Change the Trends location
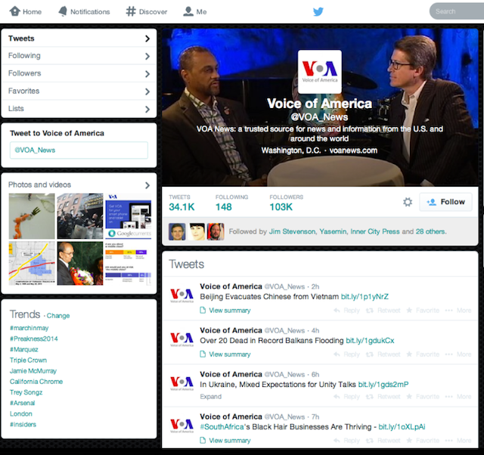This screenshot has width=484, height=455. point(58,316)
